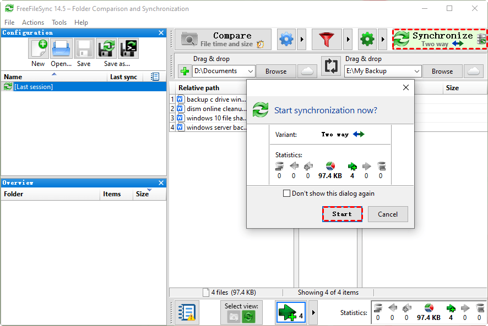Viewport: 488px width, 326px height.
Task: Enable Don't show this dialog again
Action: click(x=286, y=194)
